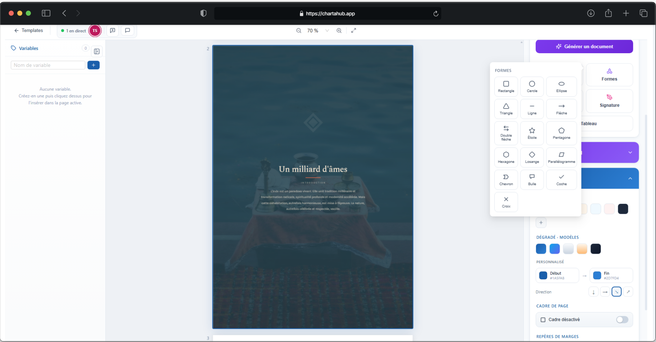Choose the Triangle shape
Screen dimensions: 656x342
(x=506, y=109)
